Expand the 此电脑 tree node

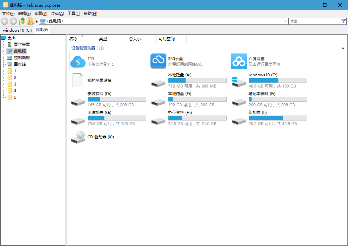coord(3,51)
